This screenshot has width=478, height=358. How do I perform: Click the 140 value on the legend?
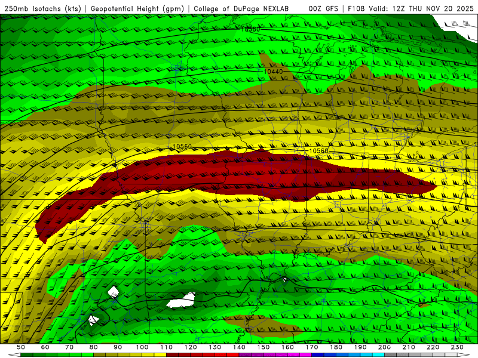[239, 347]
